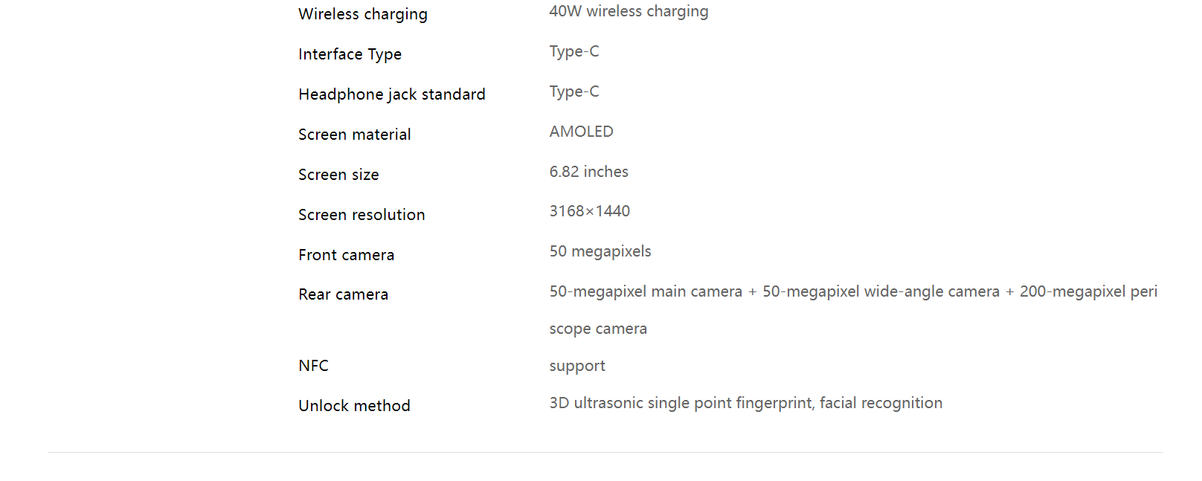1202x481 pixels.
Task: Select the 40W wireless charging value
Action: click(x=629, y=11)
